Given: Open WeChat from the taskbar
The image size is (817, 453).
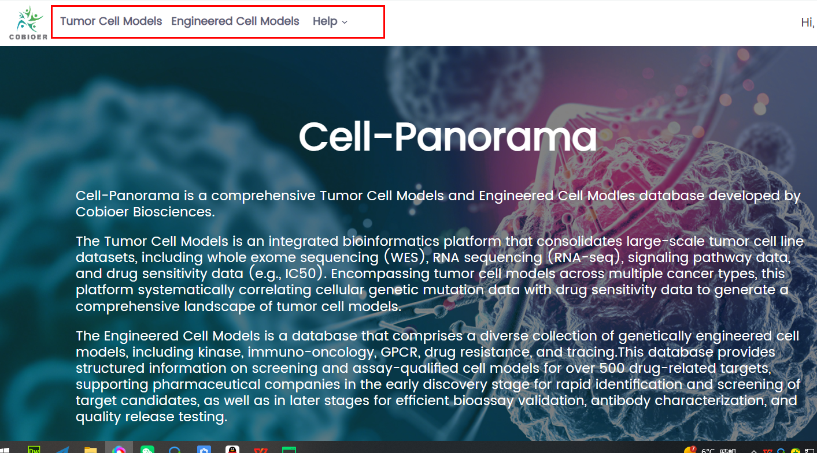Looking at the screenshot, I should tap(147, 449).
